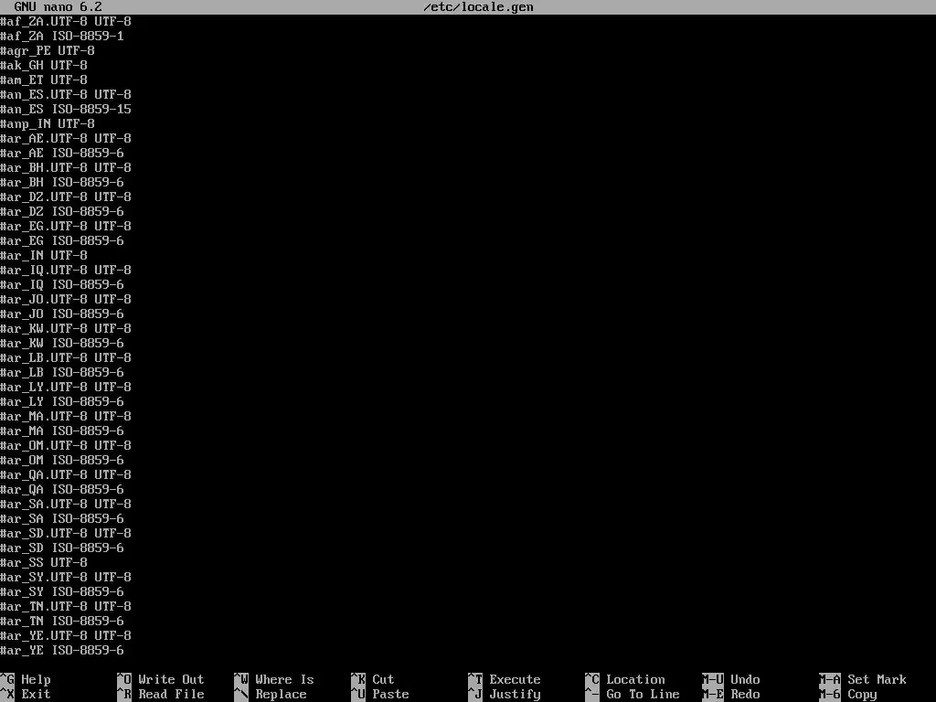
Task: Click the '#ar_SY.UTF-8 UTF-8' line
Action: pos(66,578)
